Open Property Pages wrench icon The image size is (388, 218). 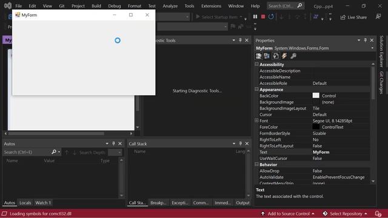(x=293, y=56)
